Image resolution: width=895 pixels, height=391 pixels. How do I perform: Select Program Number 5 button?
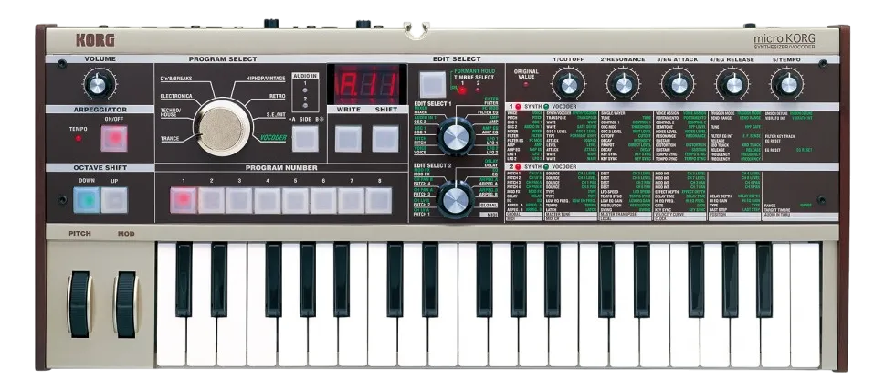294,200
